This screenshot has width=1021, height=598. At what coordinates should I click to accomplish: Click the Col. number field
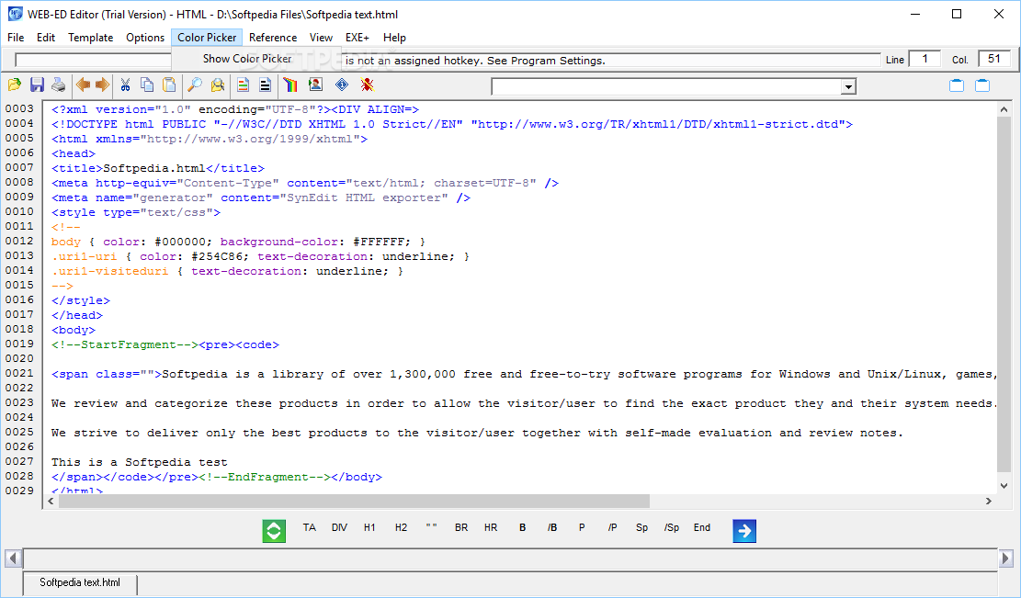click(x=993, y=59)
